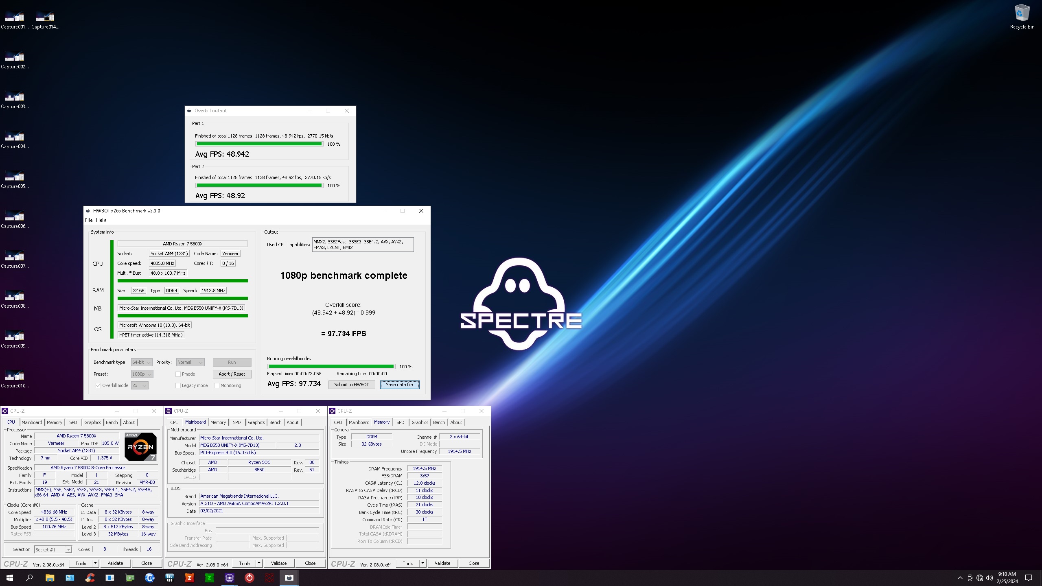
Task: Select the Capture008 desktop icon
Action: (15, 299)
